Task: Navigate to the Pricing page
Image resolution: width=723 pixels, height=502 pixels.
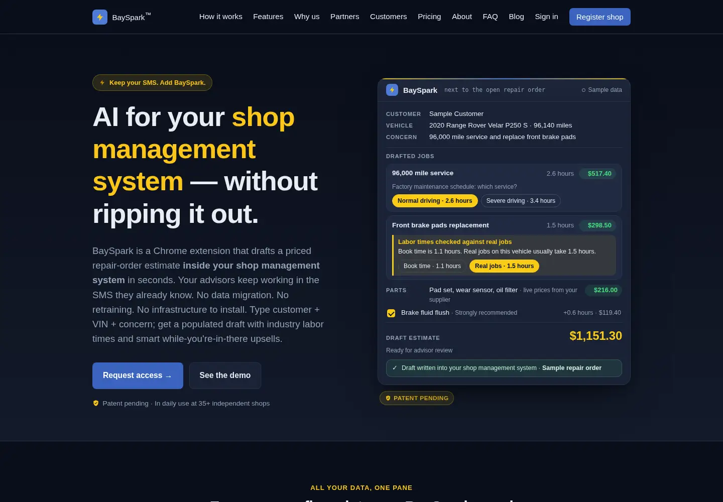Action: coord(429,17)
